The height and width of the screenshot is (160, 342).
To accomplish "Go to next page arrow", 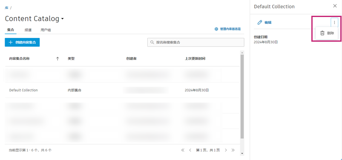I will coord(226,150).
